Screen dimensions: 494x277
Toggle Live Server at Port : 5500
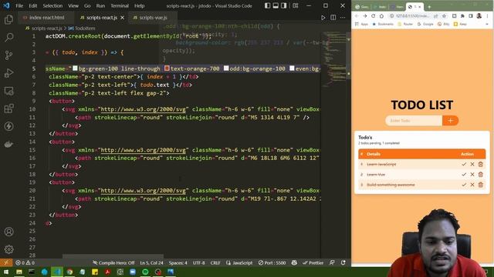click(272, 262)
